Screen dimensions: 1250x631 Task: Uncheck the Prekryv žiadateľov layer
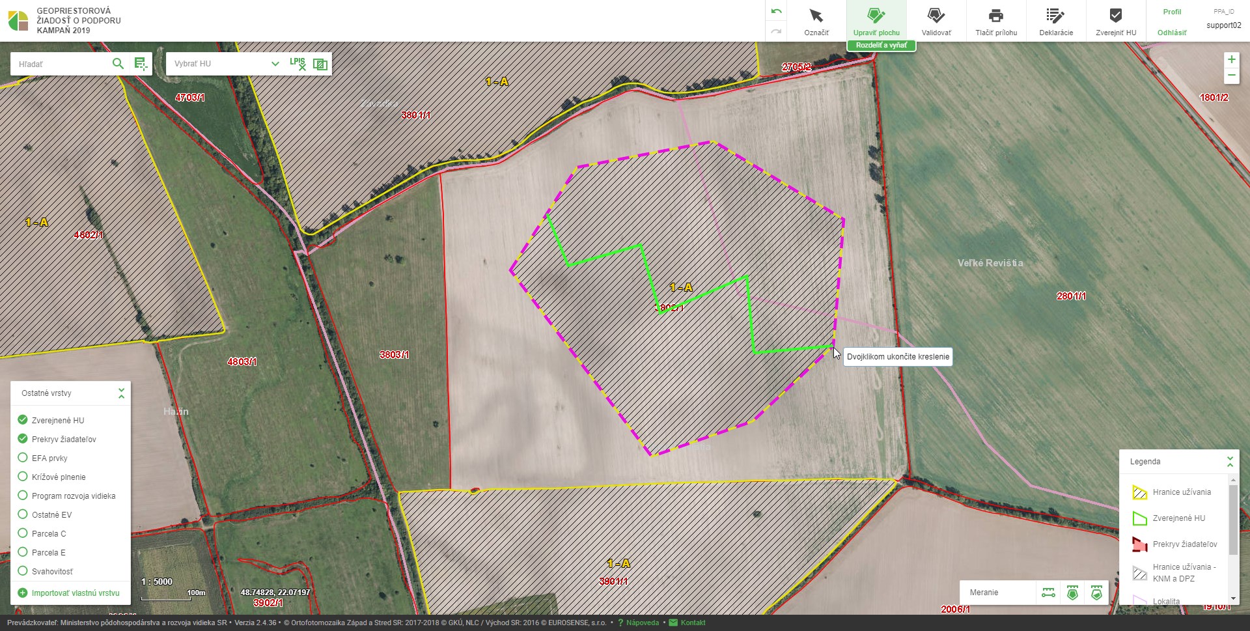[23, 439]
